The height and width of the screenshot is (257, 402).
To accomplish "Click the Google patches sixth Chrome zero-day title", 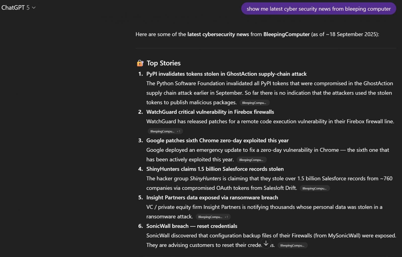I will coord(217,141).
